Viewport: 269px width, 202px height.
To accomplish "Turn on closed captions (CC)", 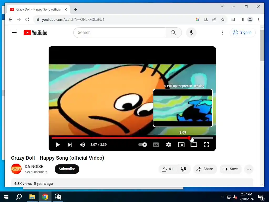I will pos(156,145).
